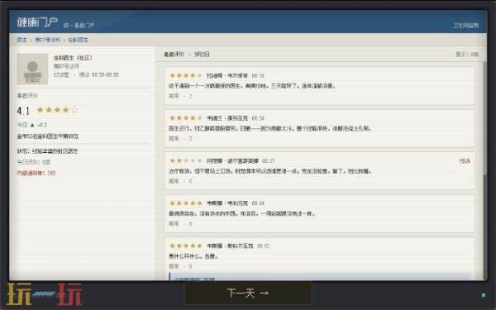This screenshot has width=496, height=310.
Task: Click the star rating of the "终于遇到" review
Action: click(186, 75)
